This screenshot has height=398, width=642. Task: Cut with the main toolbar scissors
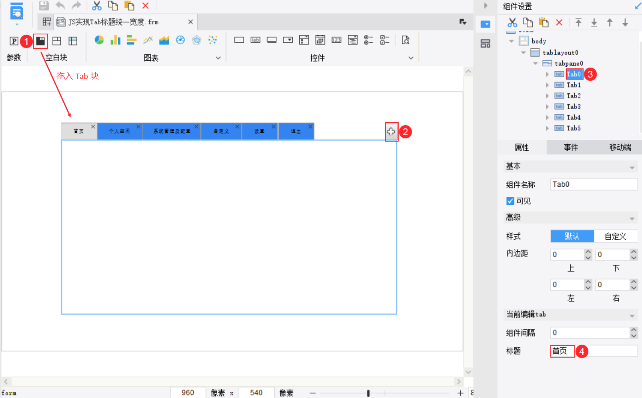[x=97, y=6]
